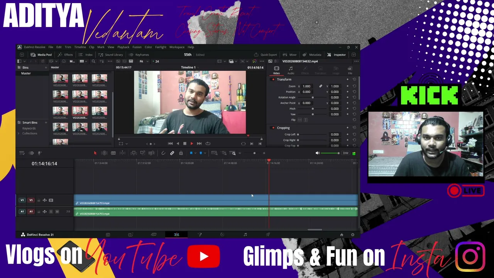494x278 pixels.
Task: Open the Fairlight menu
Action: 161,47
